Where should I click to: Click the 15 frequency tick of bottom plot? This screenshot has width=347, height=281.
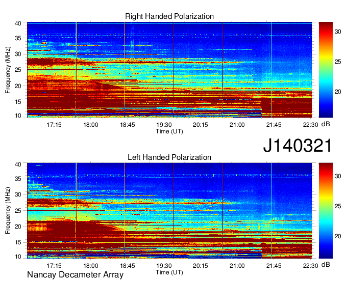(x=18, y=243)
